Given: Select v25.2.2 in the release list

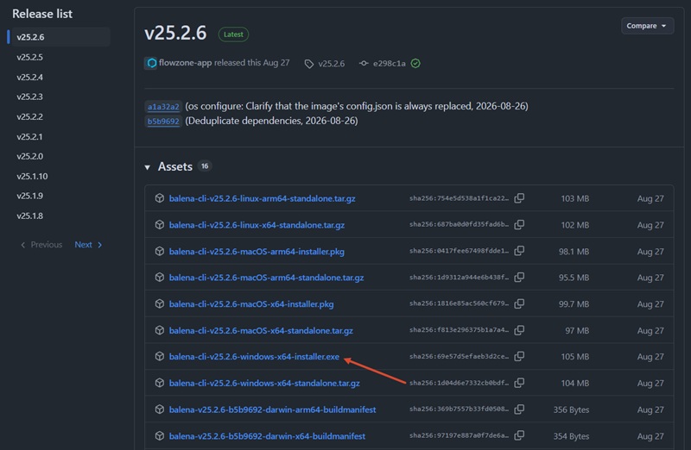Looking at the screenshot, I should [x=30, y=116].
